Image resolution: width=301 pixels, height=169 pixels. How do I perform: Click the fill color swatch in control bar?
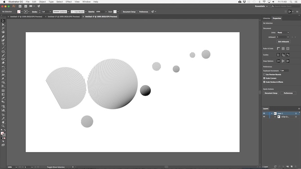pos(19,12)
